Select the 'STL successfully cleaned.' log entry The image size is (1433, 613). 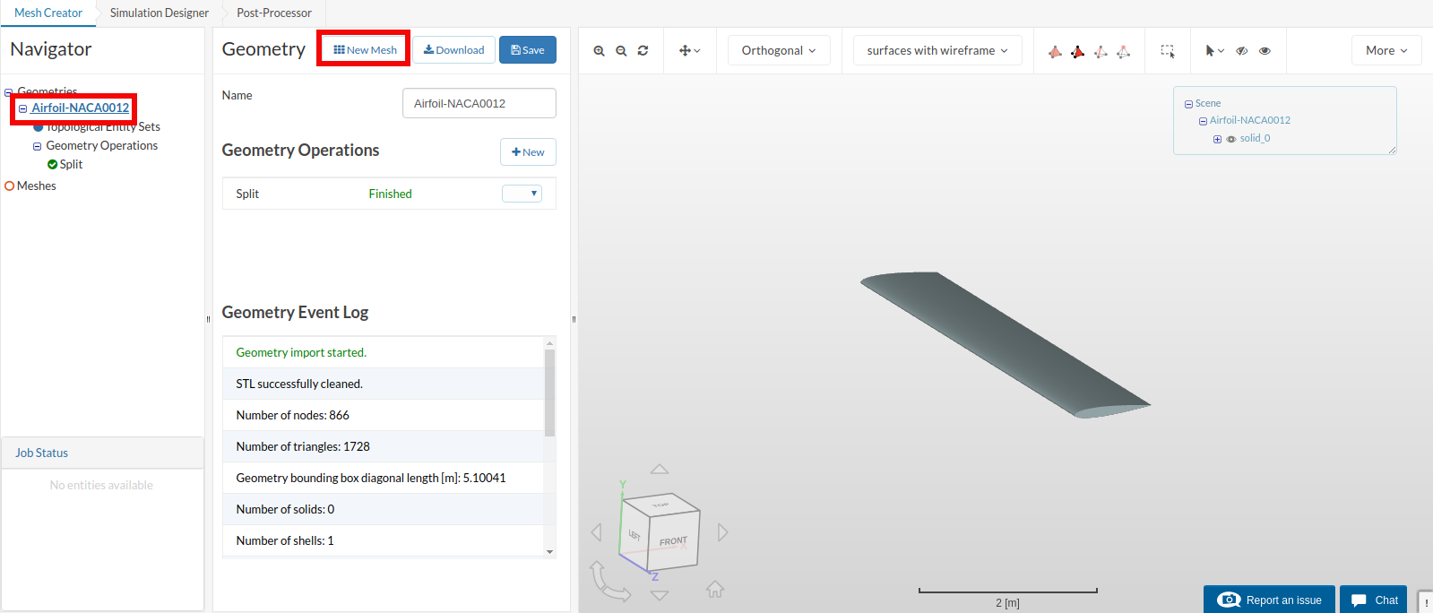pyautogui.click(x=384, y=384)
